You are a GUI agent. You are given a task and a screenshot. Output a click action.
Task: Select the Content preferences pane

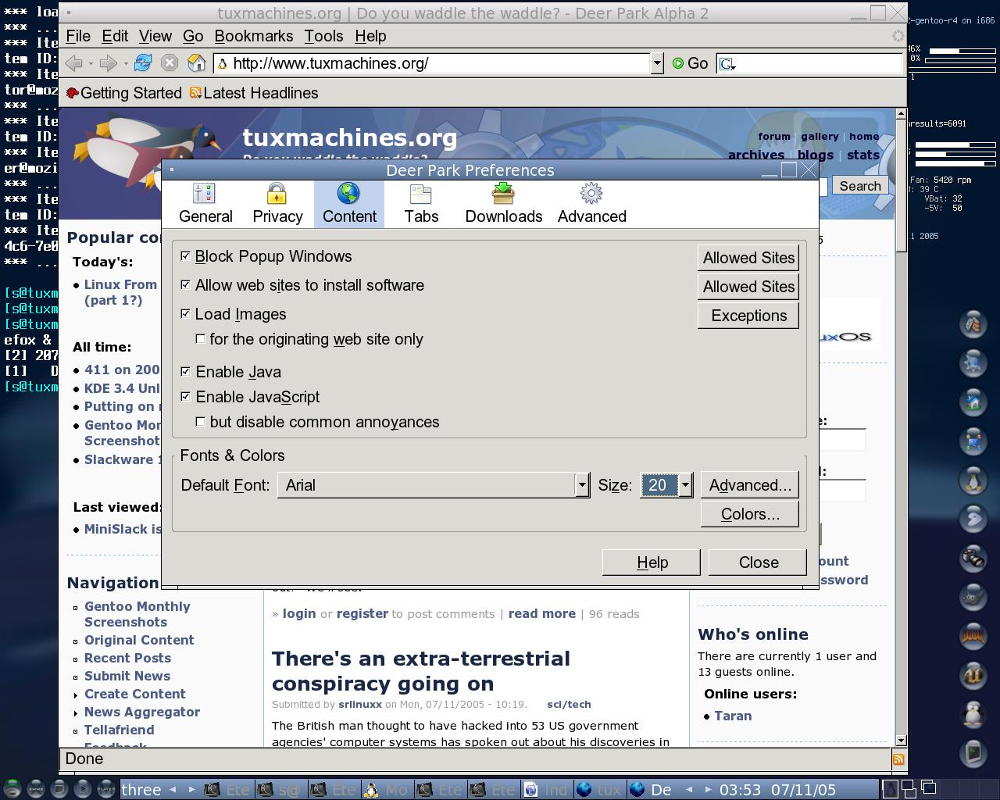coord(349,204)
